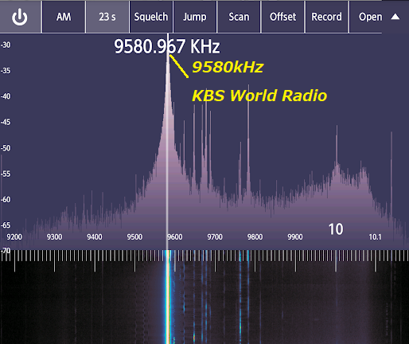Image resolution: width=409 pixels, height=344 pixels.
Task: Start frequency Scan
Action: pos(239,17)
